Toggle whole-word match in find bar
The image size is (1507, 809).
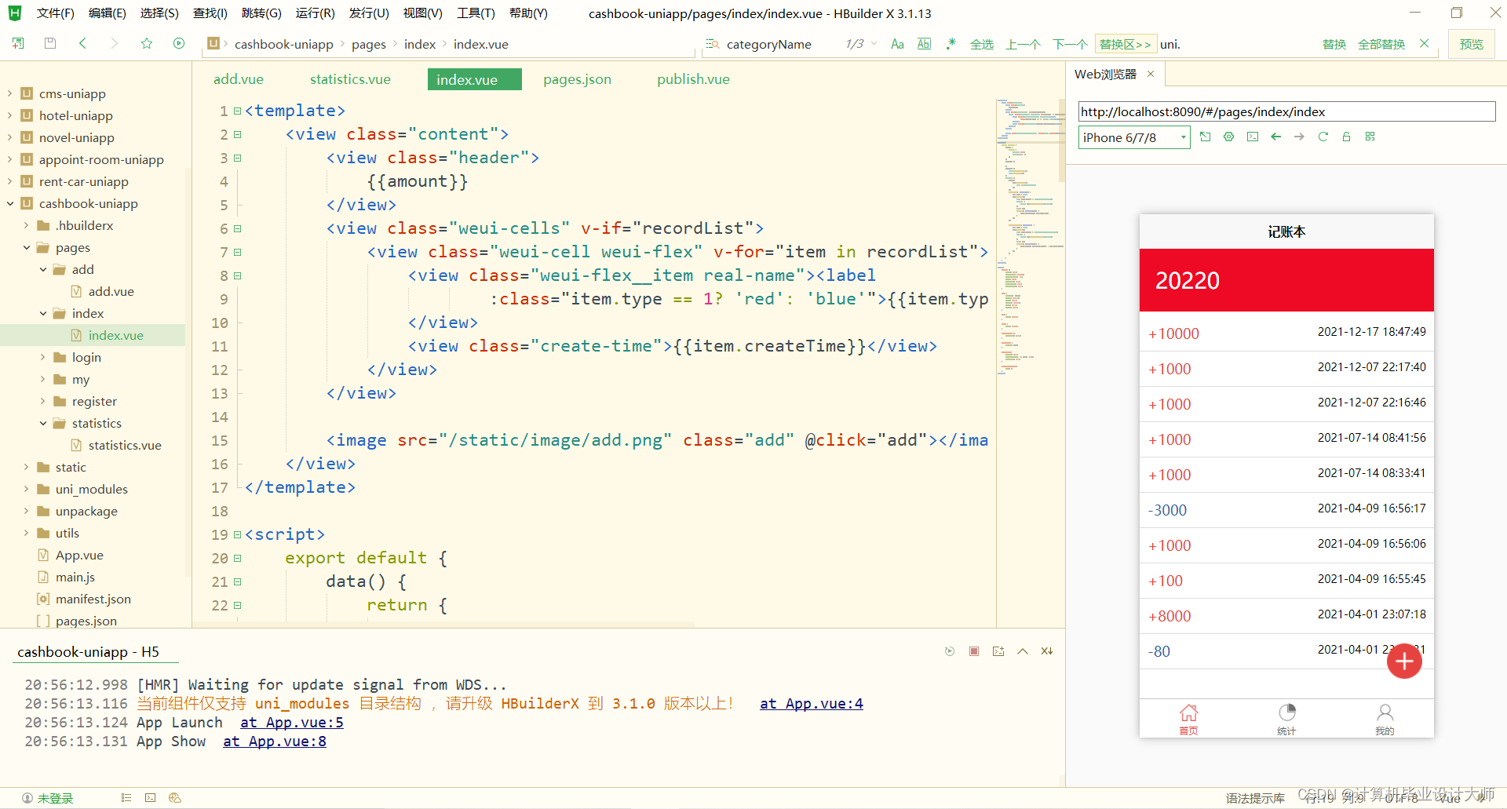point(924,44)
